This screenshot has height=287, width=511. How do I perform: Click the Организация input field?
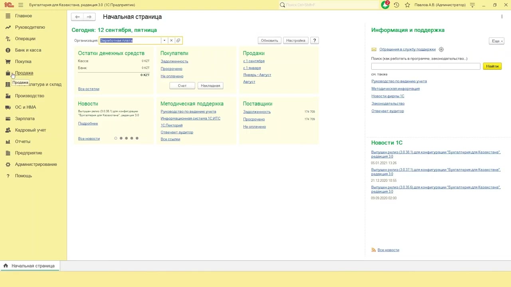pos(130,40)
